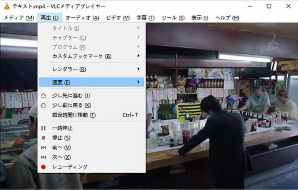Image resolution: width=298 pixels, height=190 pixels.
Task: Click the Ctrl+T shortcut text
Action: point(130,115)
